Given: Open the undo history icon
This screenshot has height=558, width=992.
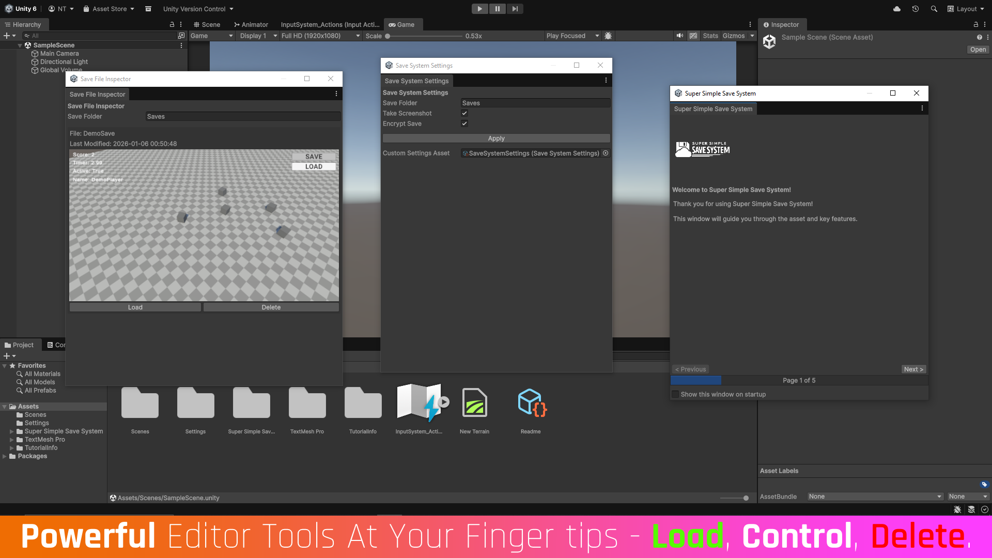Looking at the screenshot, I should pyautogui.click(x=916, y=9).
